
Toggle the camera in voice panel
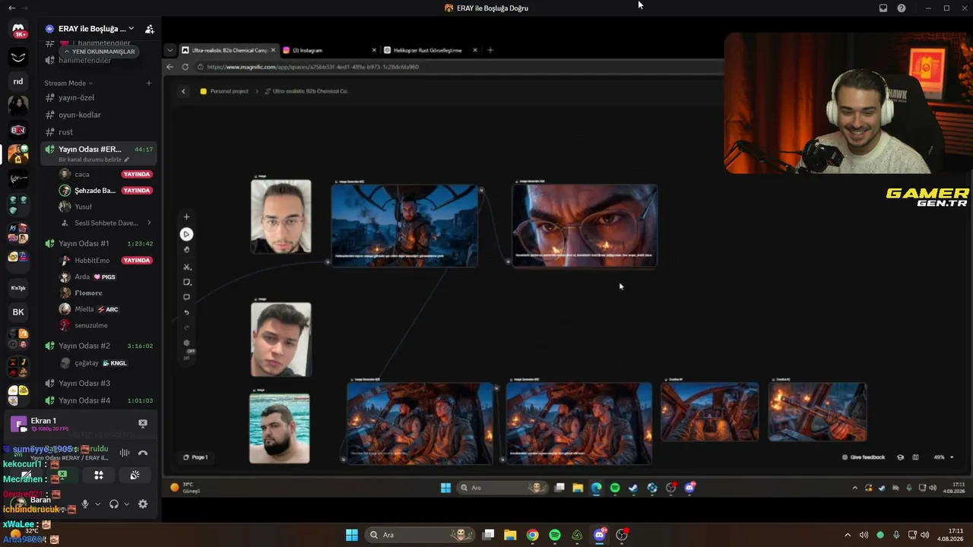[26, 475]
